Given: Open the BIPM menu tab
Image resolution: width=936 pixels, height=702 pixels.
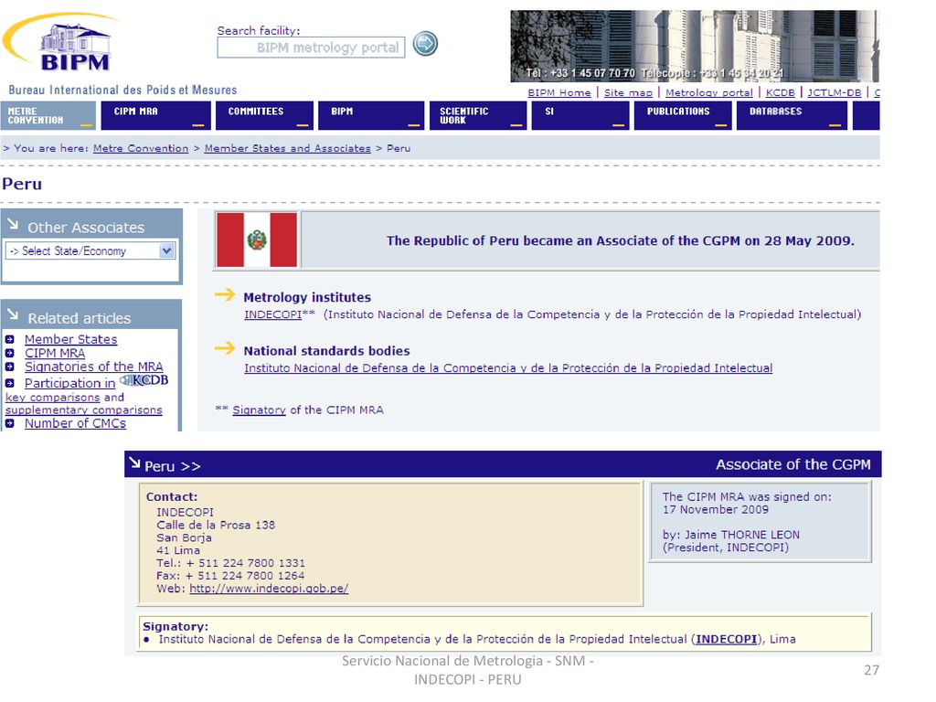Looking at the screenshot, I should [x=371, y=115].
